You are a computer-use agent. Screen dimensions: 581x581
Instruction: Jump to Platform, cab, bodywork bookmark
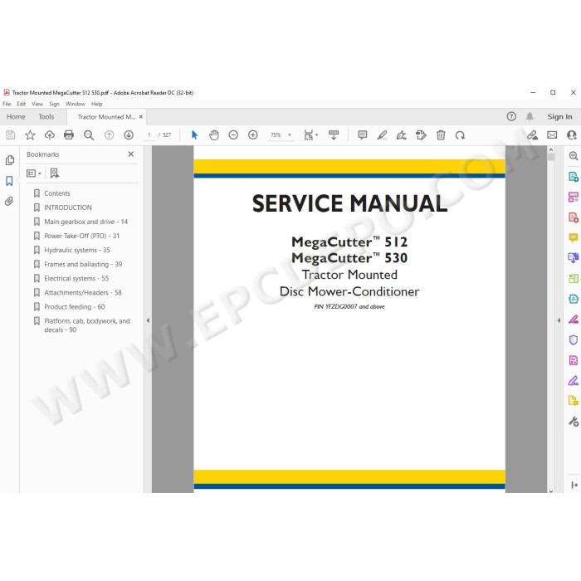[87, 325]
